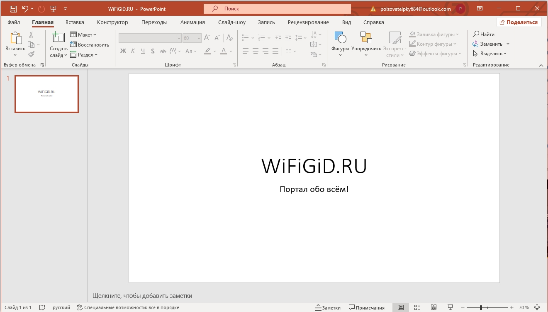
Task: Click the Cut scissors icon
Action: point(31,35)
